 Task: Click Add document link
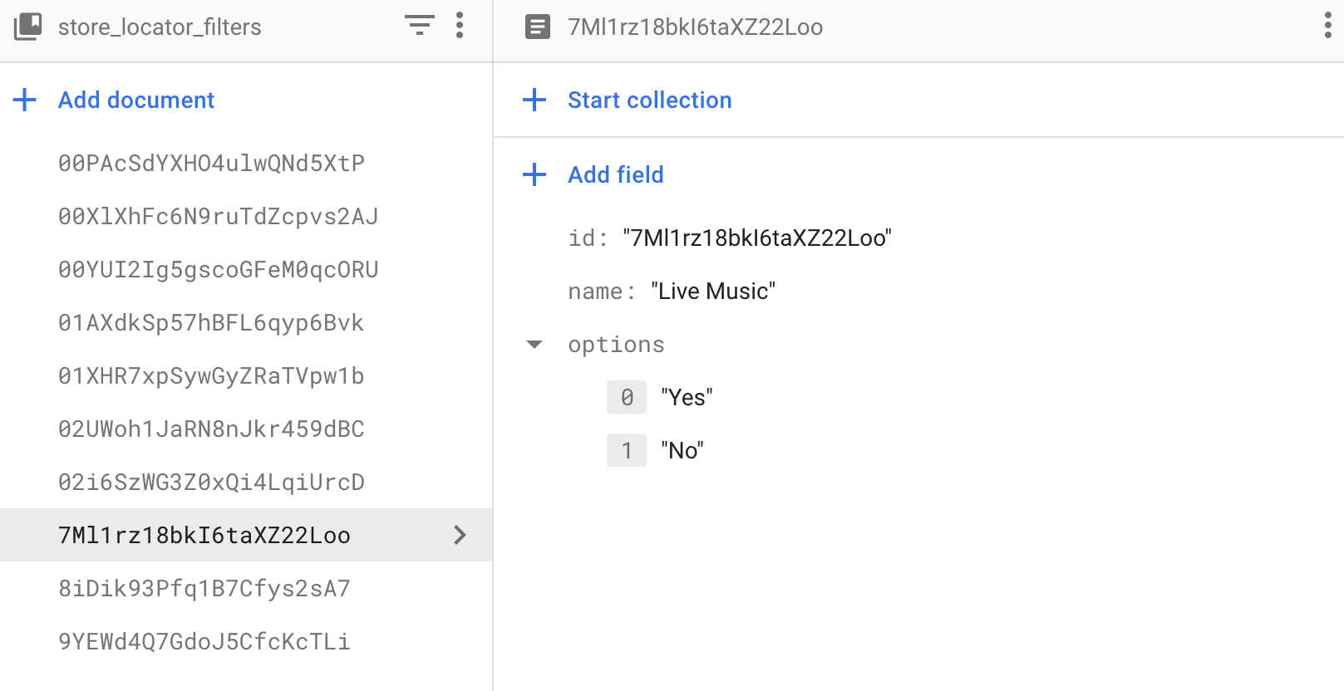(136, 100)
